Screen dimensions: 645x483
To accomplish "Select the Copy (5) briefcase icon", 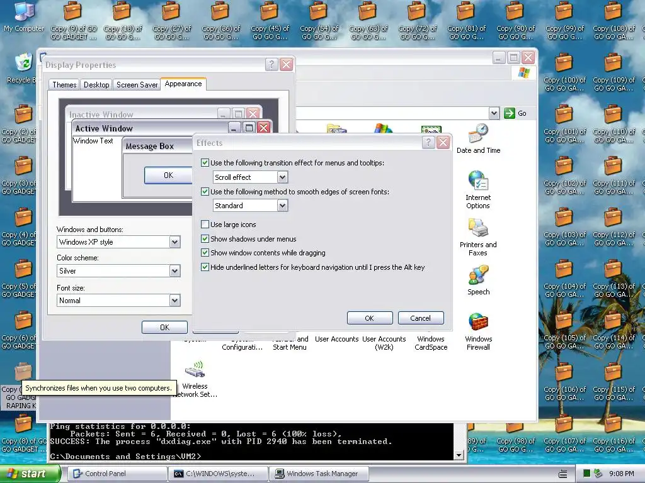I will point(19,279).
